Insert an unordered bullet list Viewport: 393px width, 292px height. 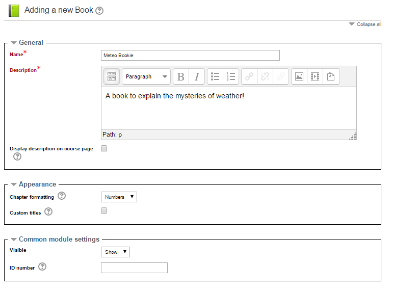coord(215,76)
